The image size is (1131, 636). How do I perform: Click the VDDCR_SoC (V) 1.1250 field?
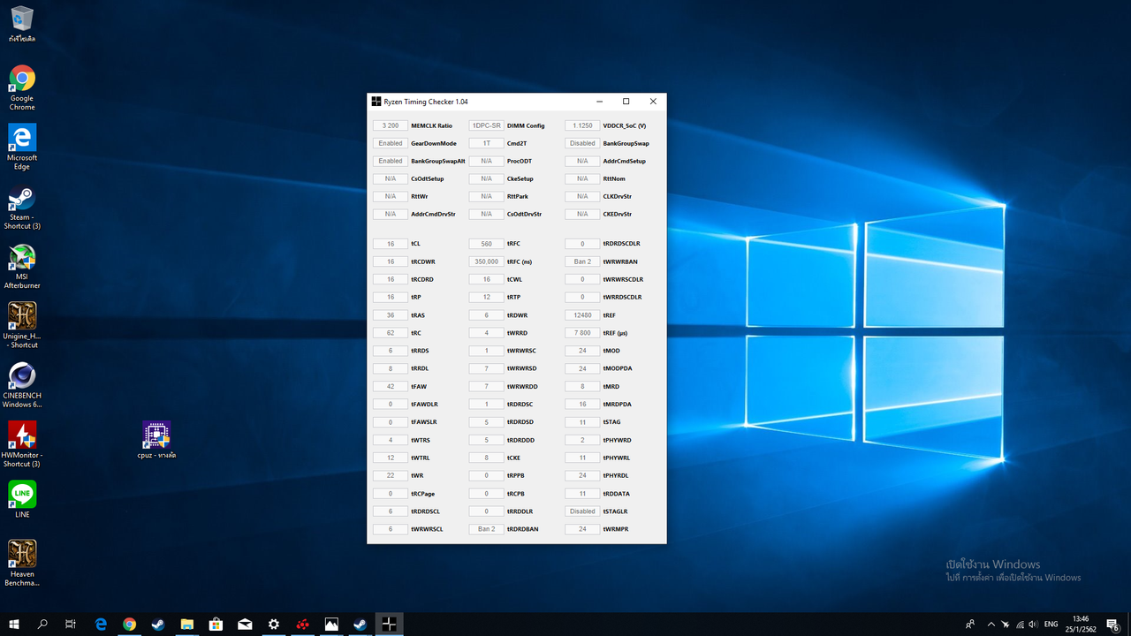[x=582, y=125]
